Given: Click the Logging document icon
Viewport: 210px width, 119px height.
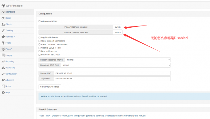Looking at the screenshot, I should (3, 55).
